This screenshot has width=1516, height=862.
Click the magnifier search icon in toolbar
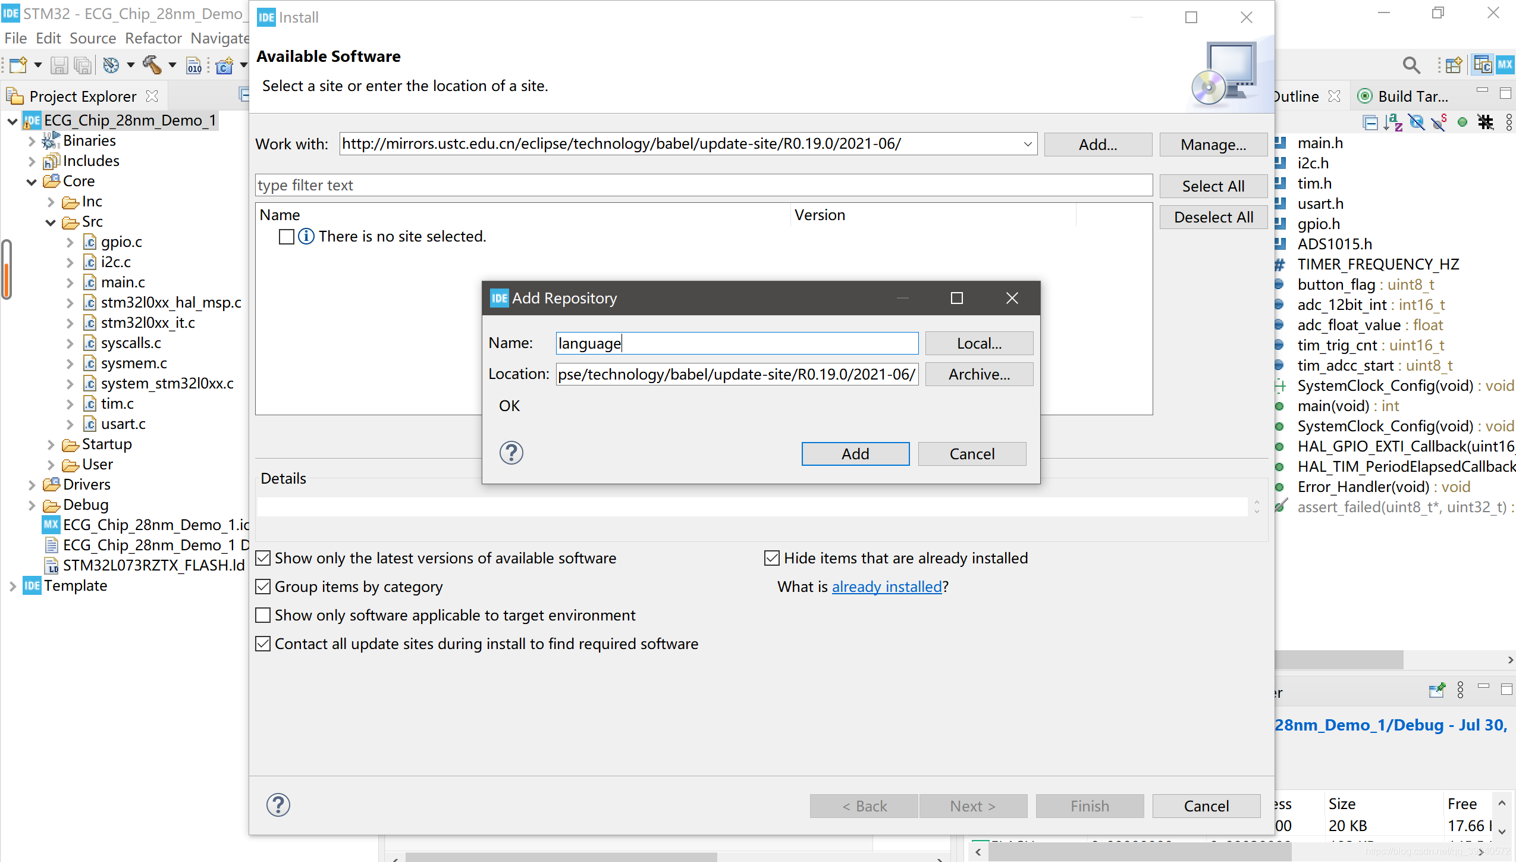coord(1411,65)
